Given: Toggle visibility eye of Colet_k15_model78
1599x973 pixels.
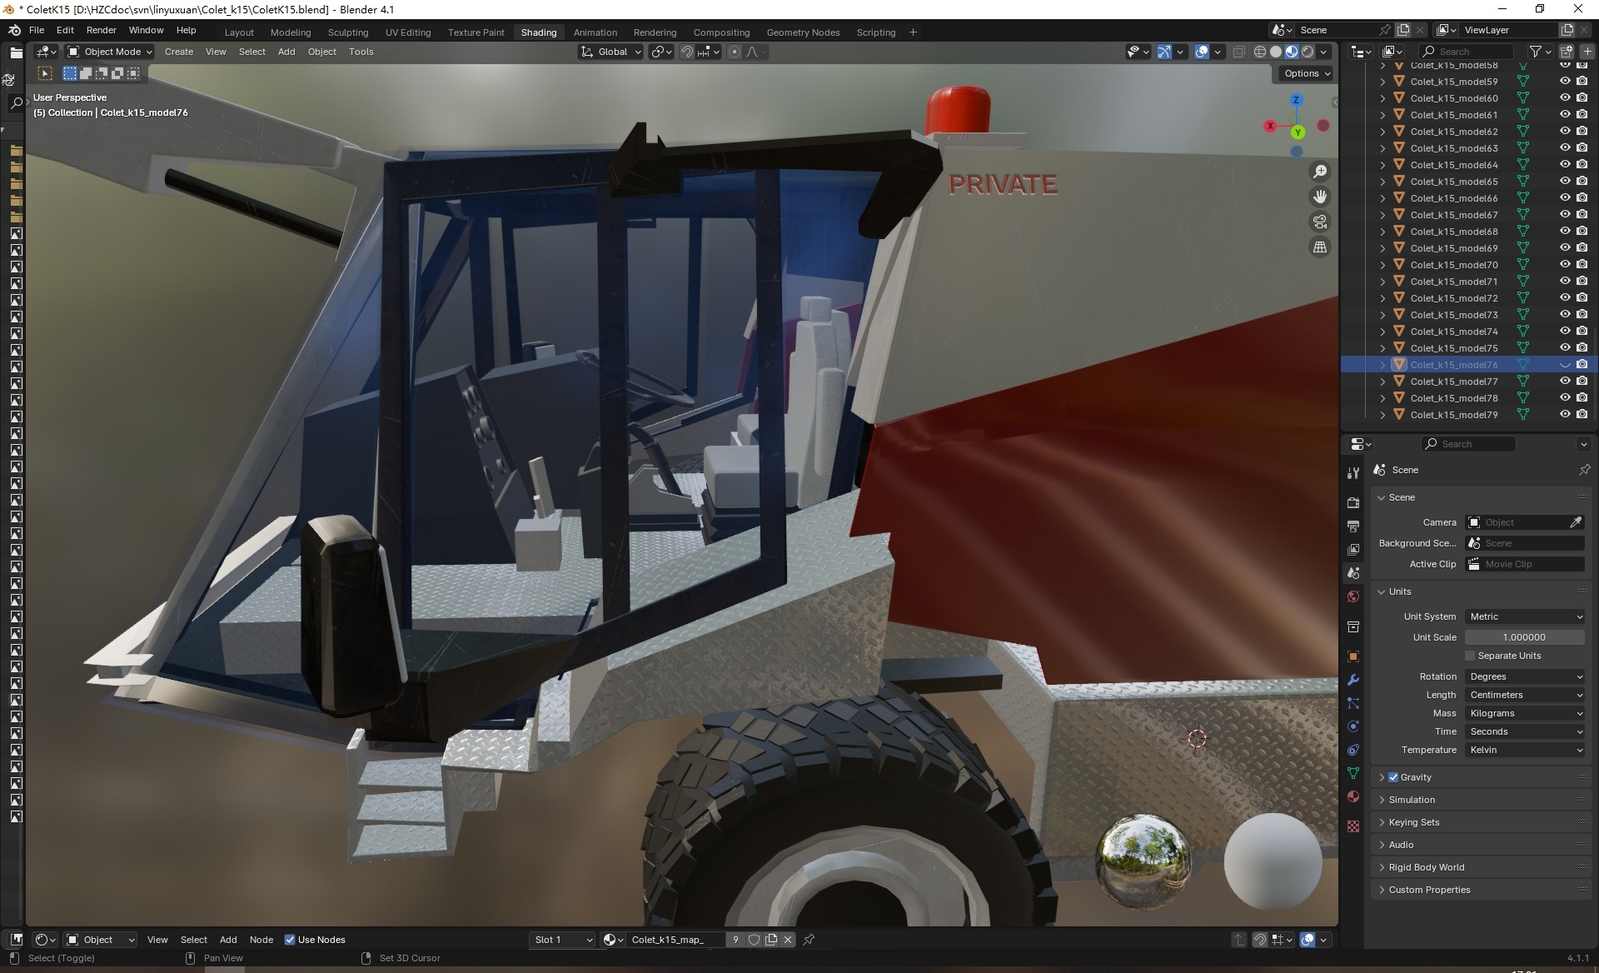Looking at the screenshot, I should (x=1565, y=397).
